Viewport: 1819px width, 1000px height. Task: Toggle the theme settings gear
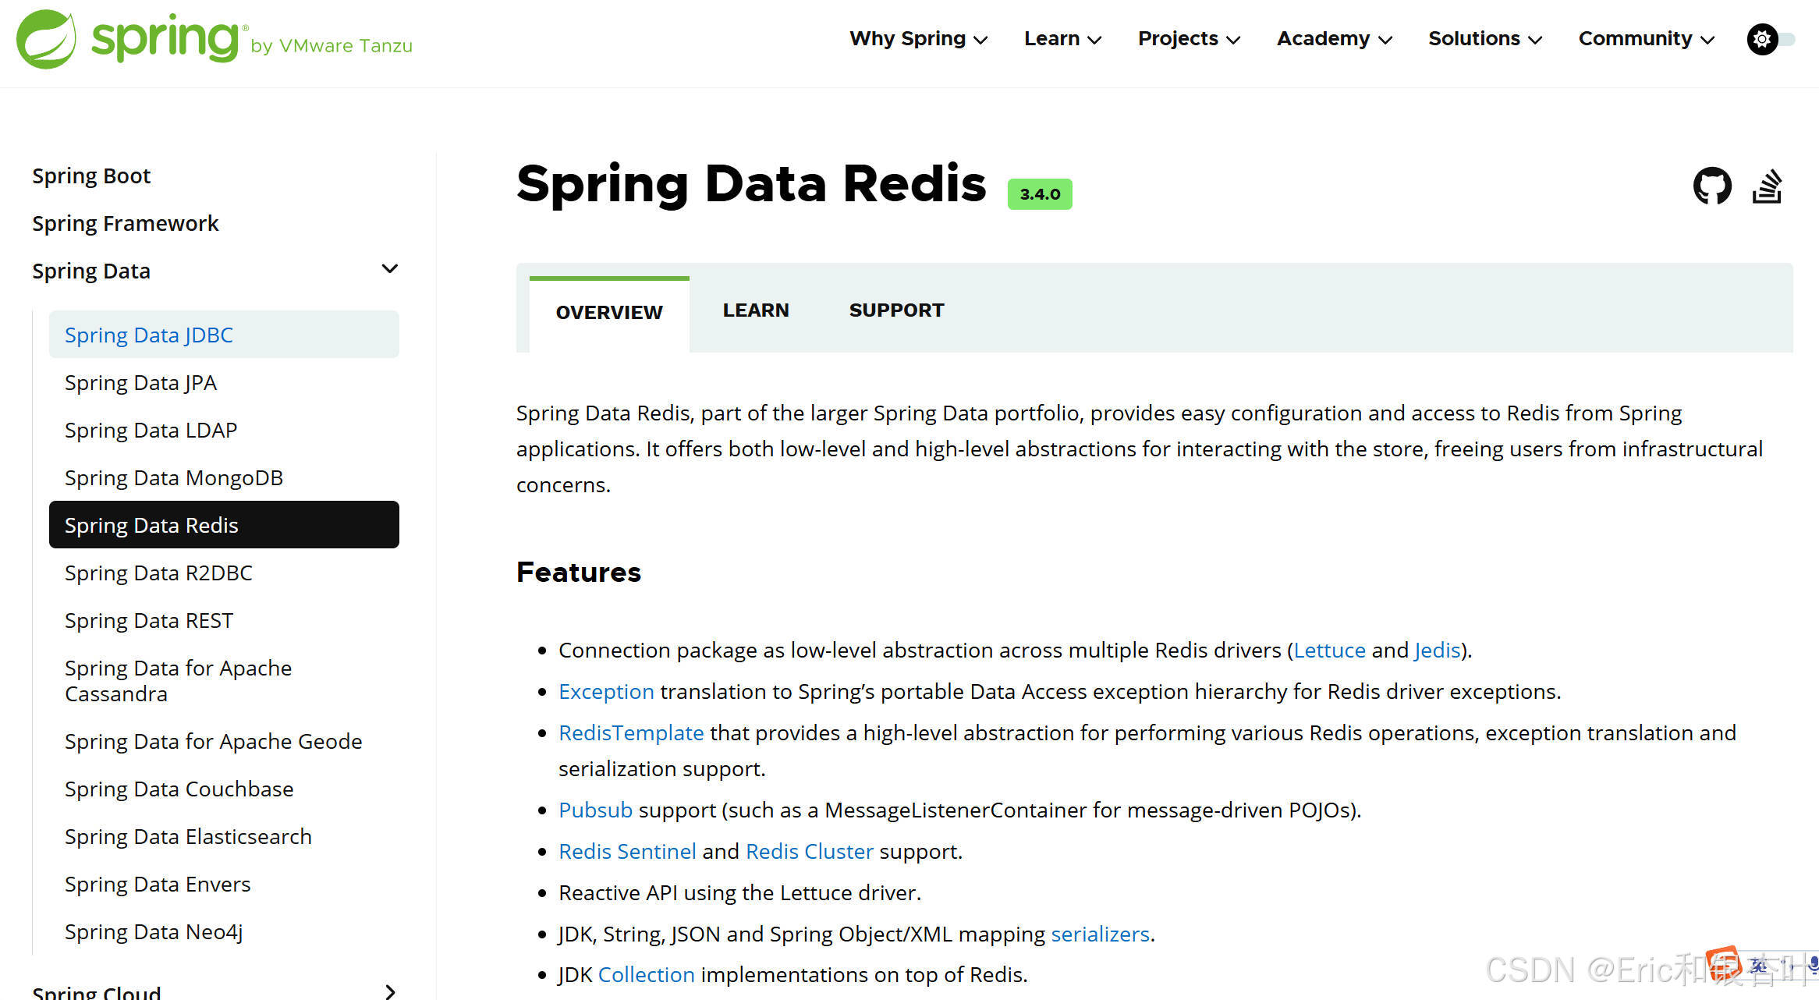click(x=1761, y=38)
